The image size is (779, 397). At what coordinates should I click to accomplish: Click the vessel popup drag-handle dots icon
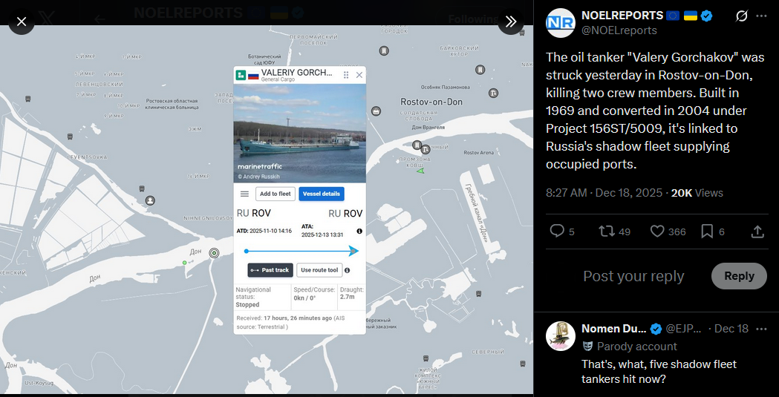point(346,75)
